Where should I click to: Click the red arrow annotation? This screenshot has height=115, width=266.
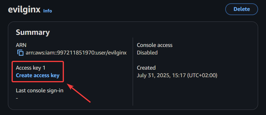(x=79, y=93)
